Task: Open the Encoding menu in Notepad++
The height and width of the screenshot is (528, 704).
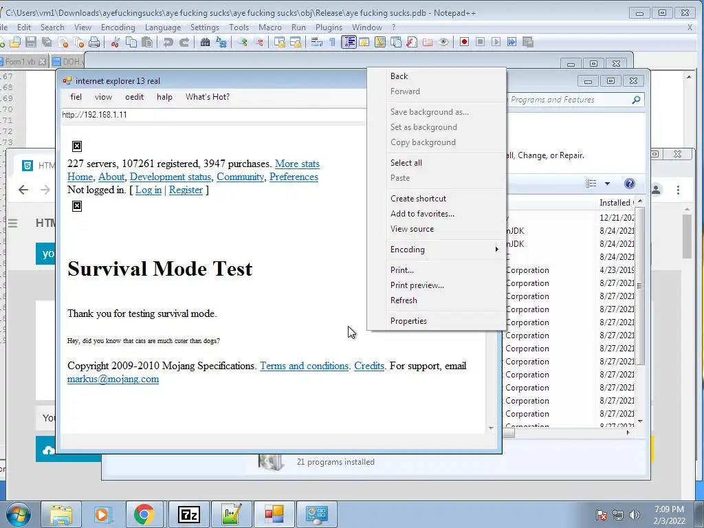Action: click(118, 27)
